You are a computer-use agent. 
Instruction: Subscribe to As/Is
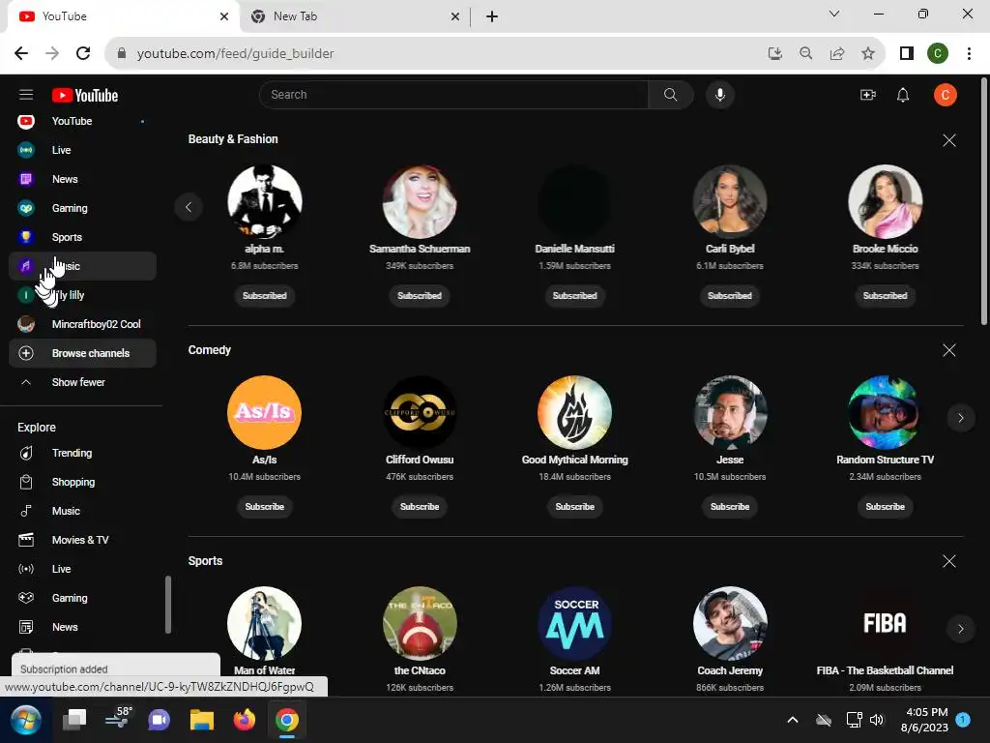click(x=265, y=507)
